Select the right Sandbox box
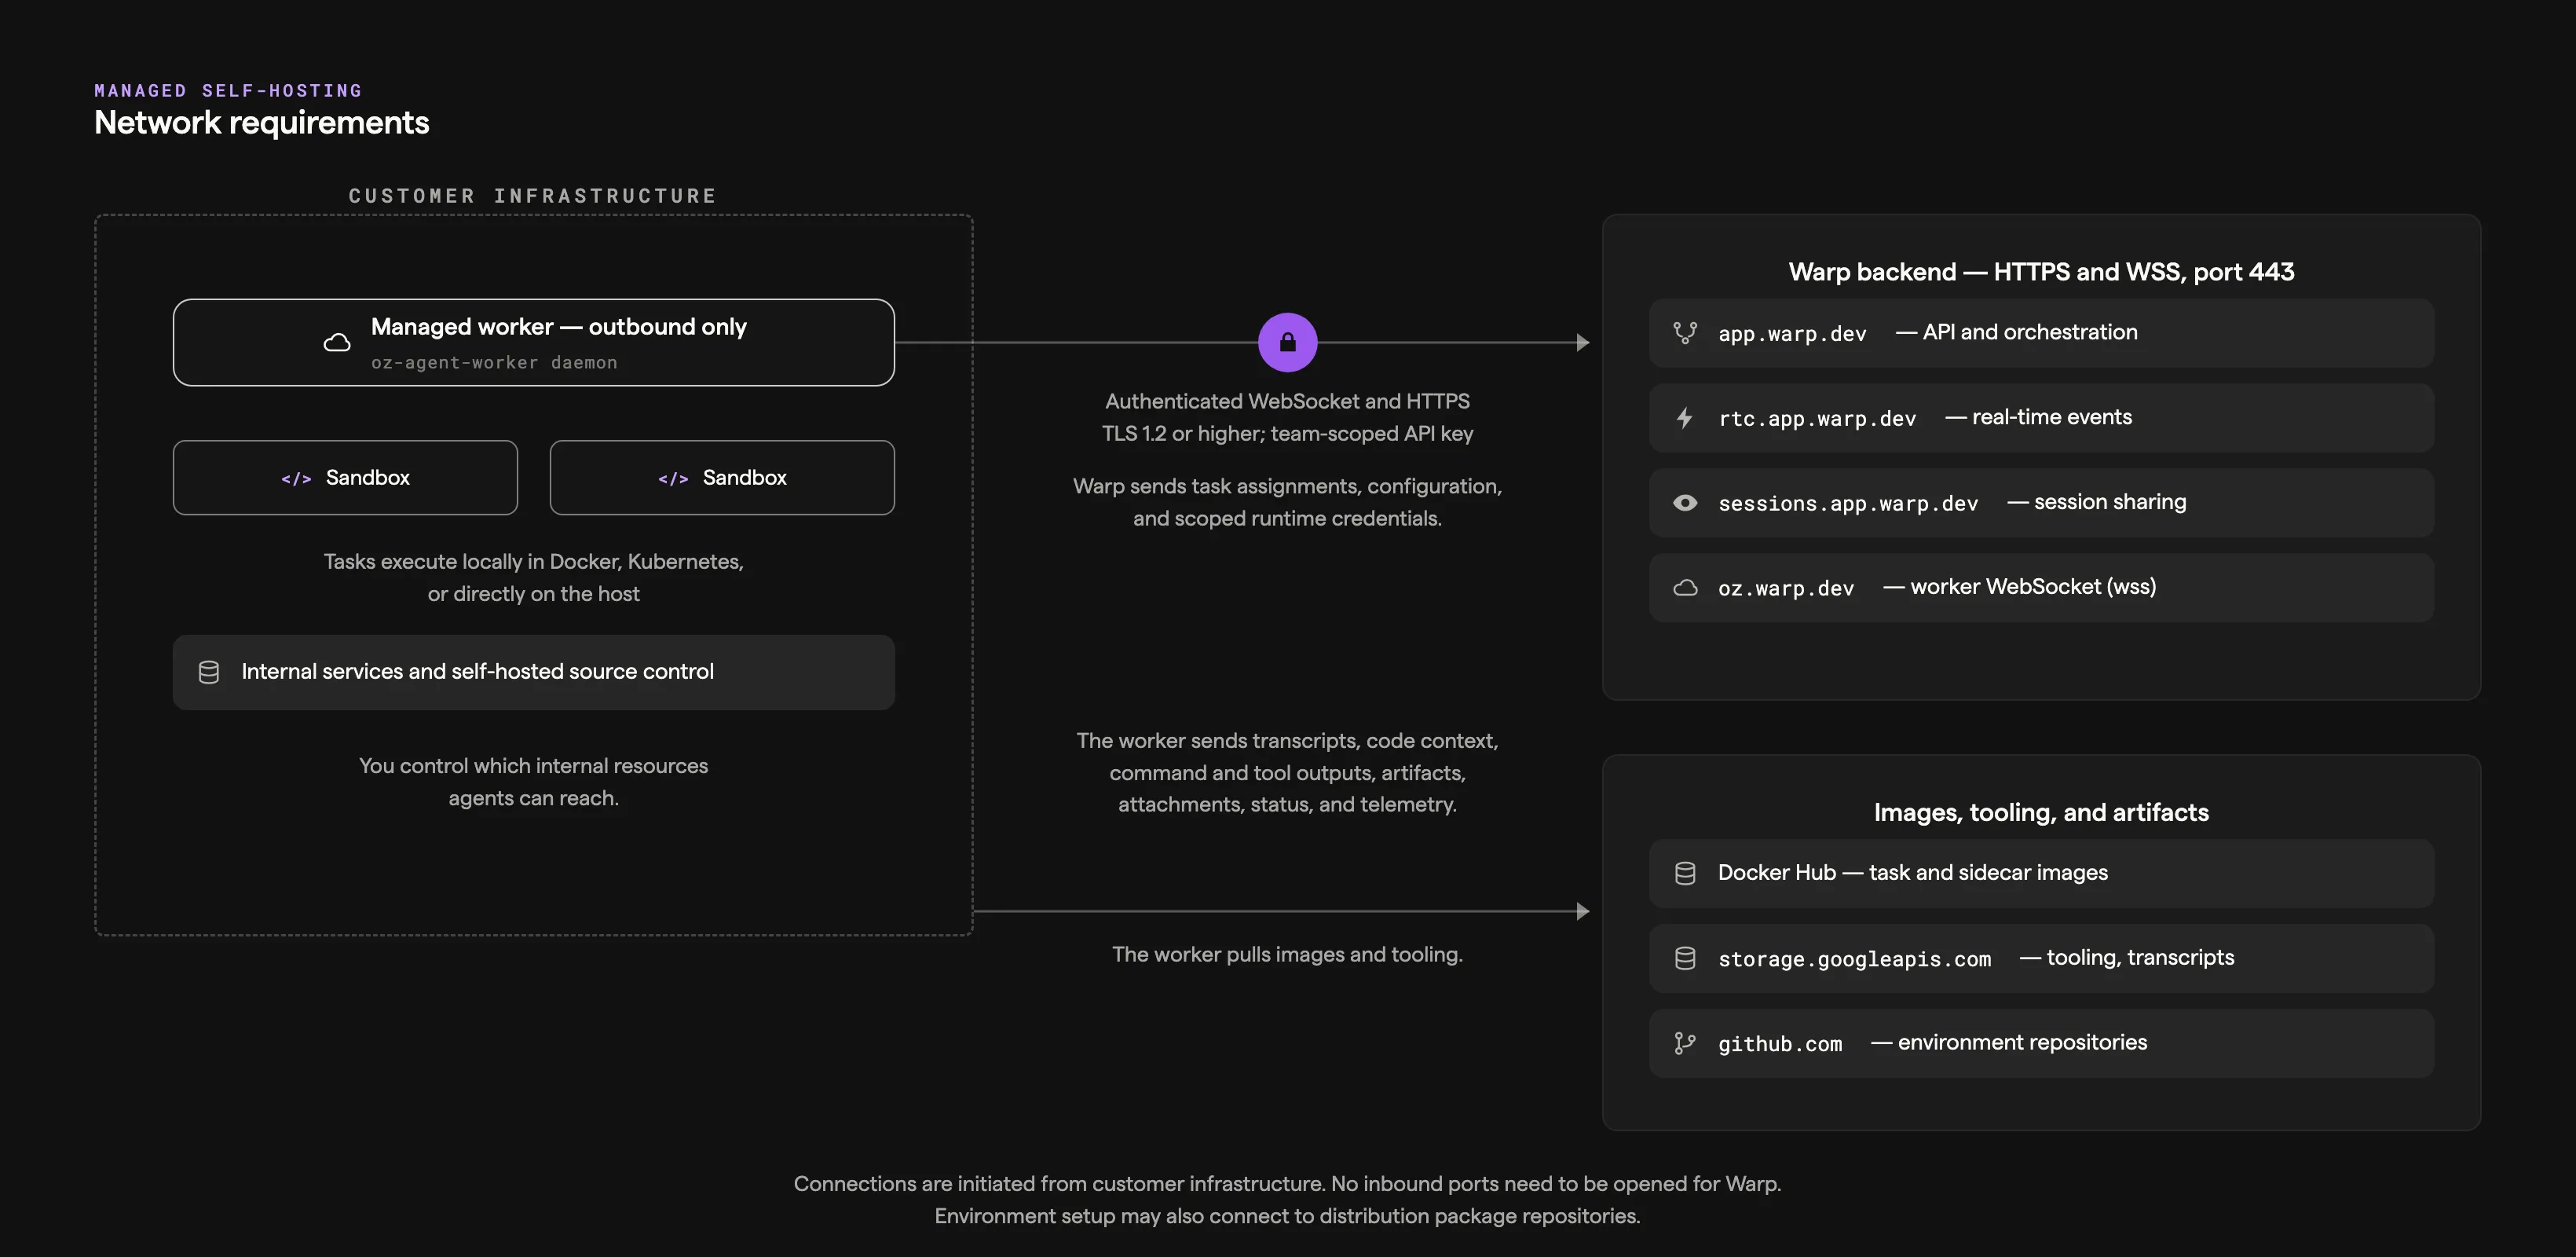This screenshot has width=2576, height=1257. pos(722,478)
